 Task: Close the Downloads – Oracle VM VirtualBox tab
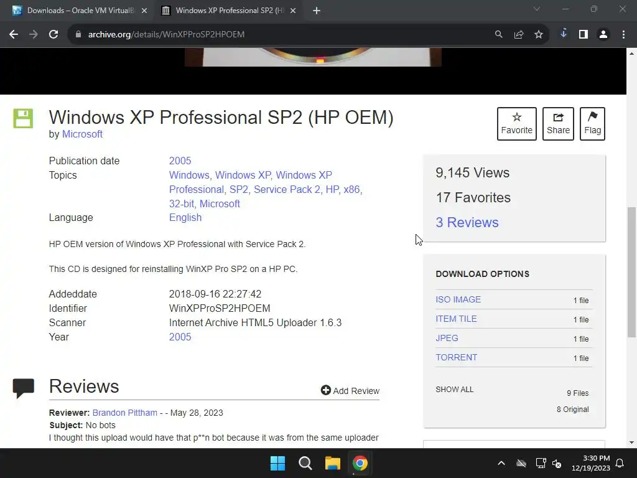tap(144, 11)
